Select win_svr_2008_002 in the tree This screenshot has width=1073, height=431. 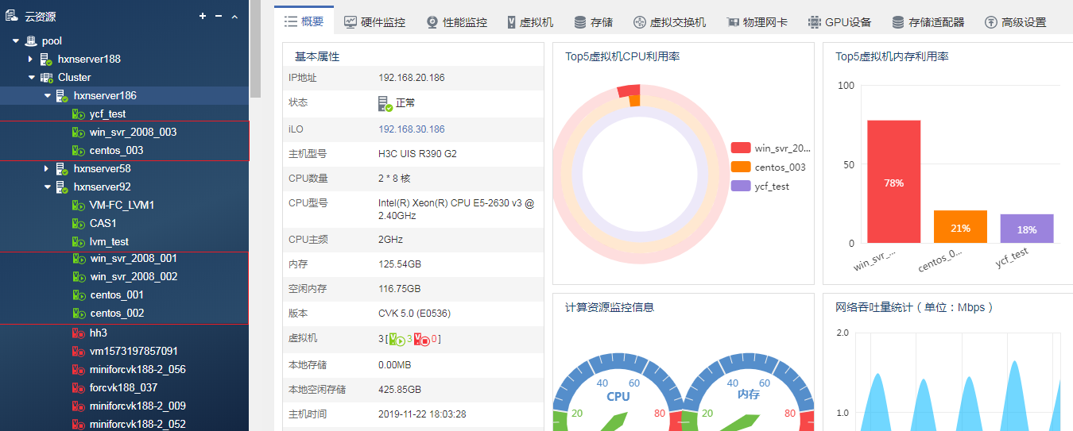(134, 277)
